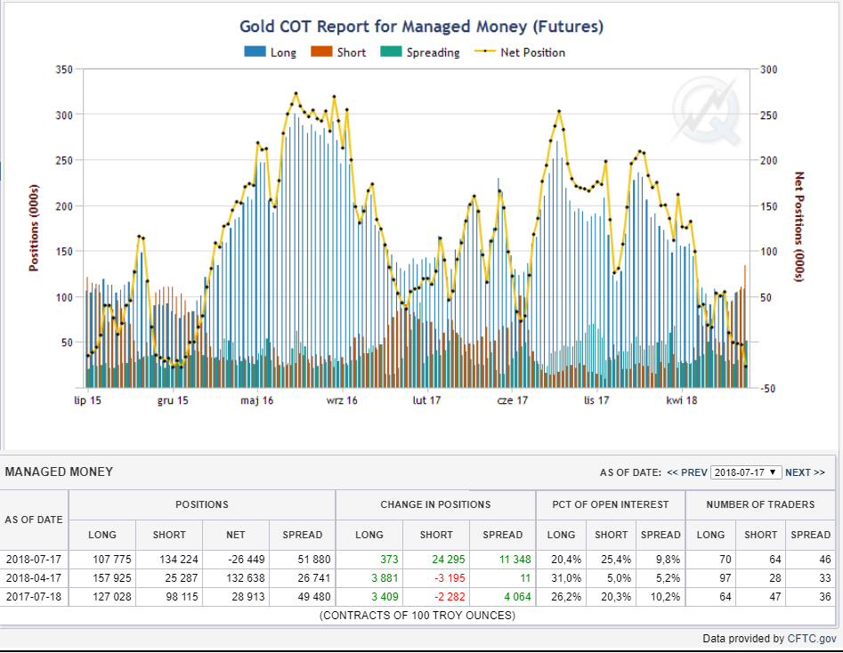Click the pct long value 31,0%
This screenshot has height=653, width=843.
(566, 578)
